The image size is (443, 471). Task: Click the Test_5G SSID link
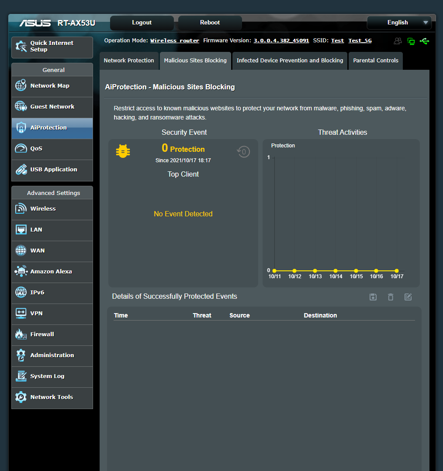pyautogui.click(x=360, y=41)
